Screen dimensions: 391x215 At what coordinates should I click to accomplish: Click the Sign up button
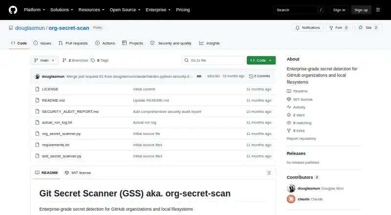click(361, 10)
